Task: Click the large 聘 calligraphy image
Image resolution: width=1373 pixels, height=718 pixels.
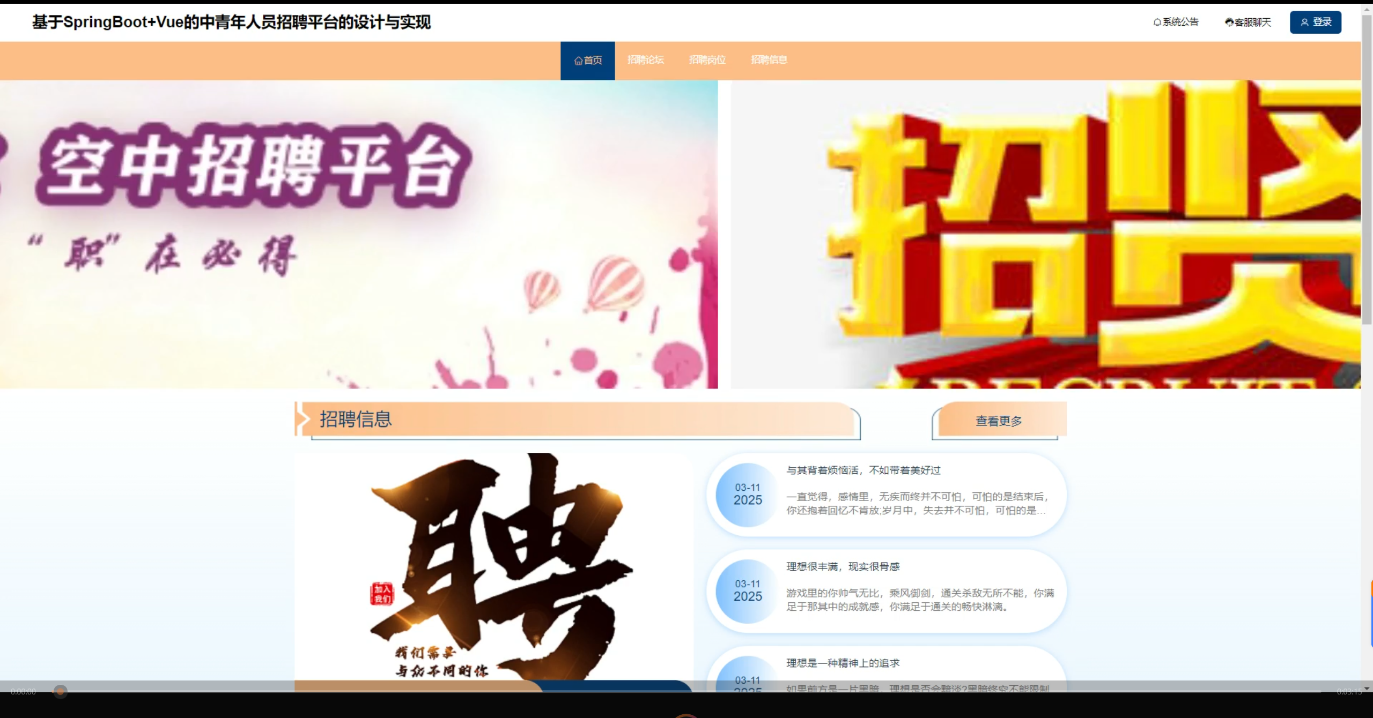Action: coord(493,563)
